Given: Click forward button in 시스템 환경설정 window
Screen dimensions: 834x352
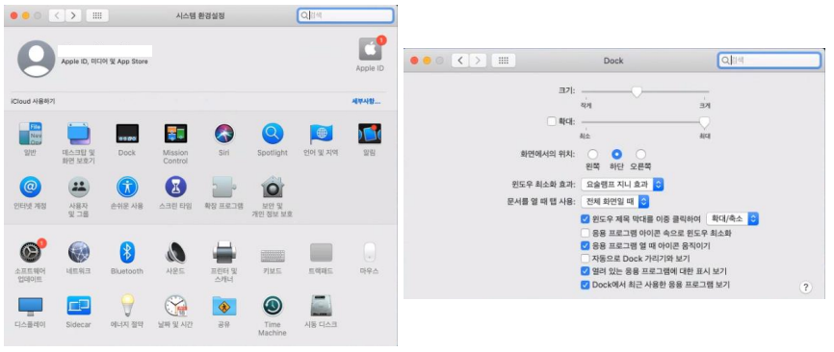Looking at the screenshot, I should [x=73, y=15].
